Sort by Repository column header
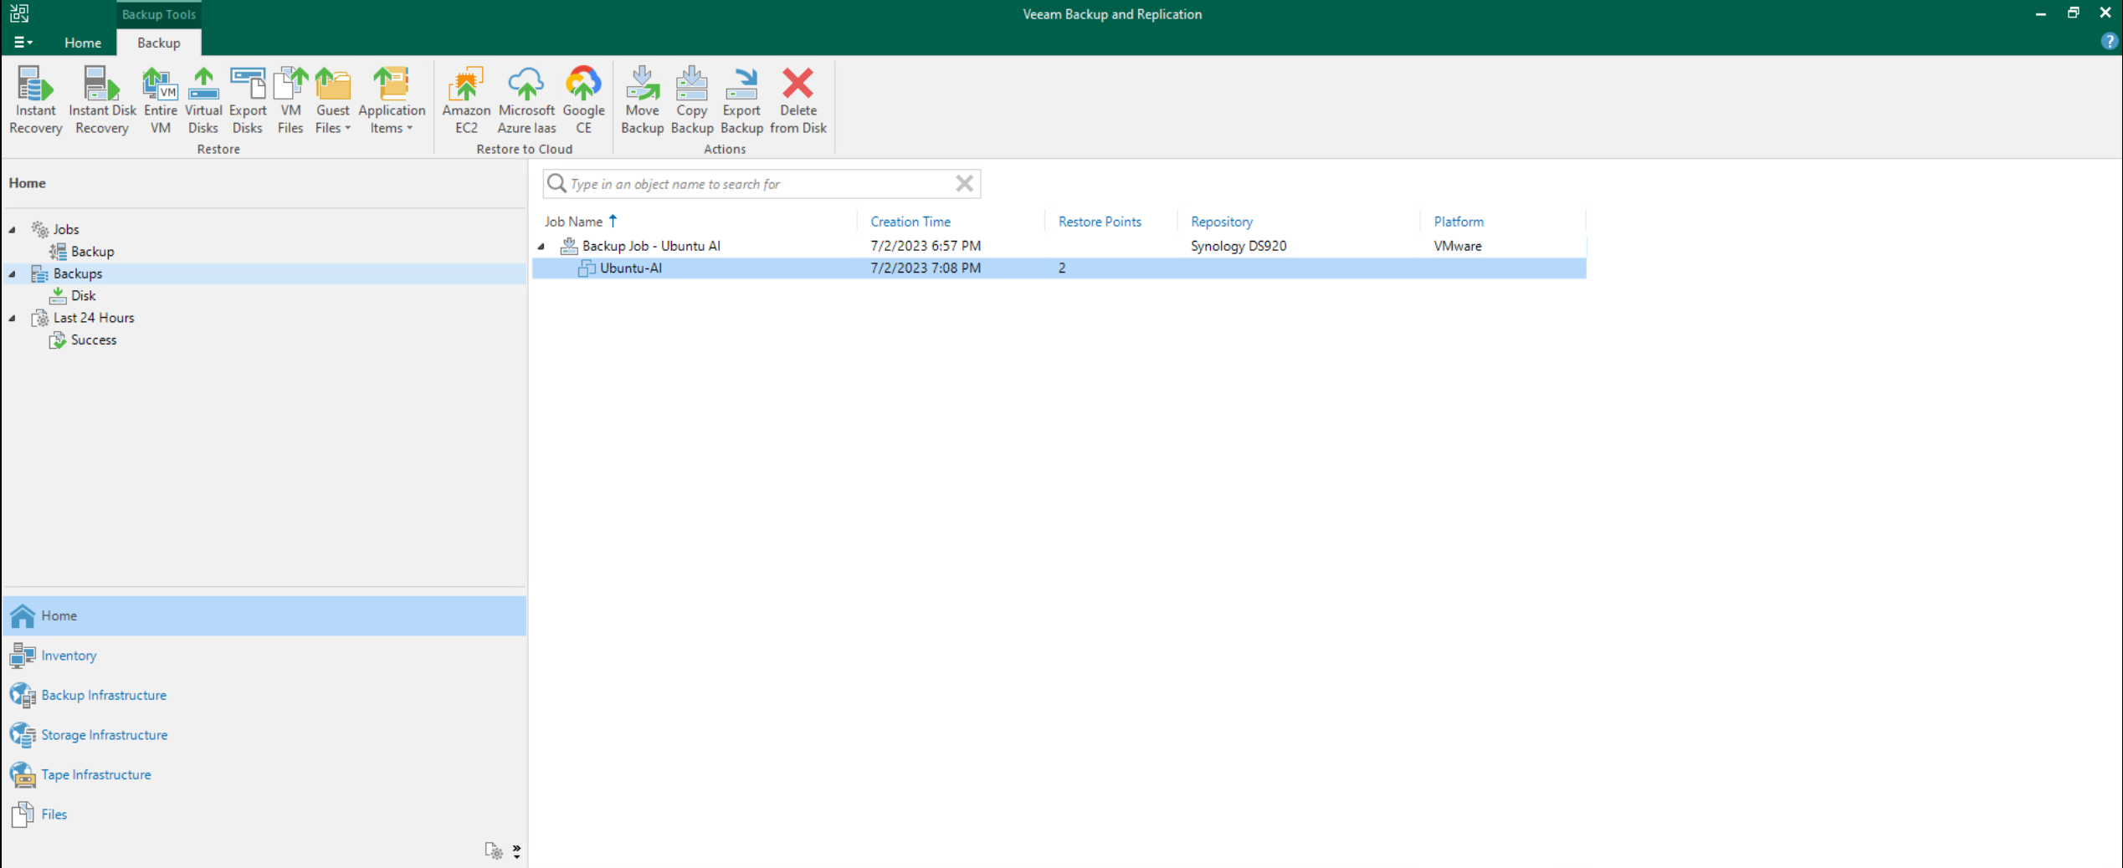The width and height of the screenshot is (2123, 868). (x=1221, y=222)
